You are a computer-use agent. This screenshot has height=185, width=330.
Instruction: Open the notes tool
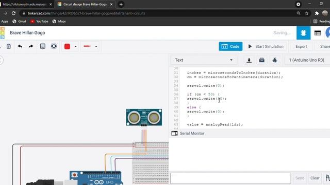[x=42, y=46]
